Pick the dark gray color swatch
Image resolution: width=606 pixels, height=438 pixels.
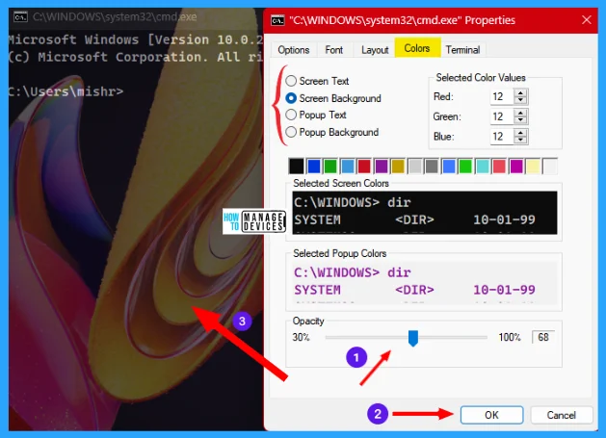432,167
